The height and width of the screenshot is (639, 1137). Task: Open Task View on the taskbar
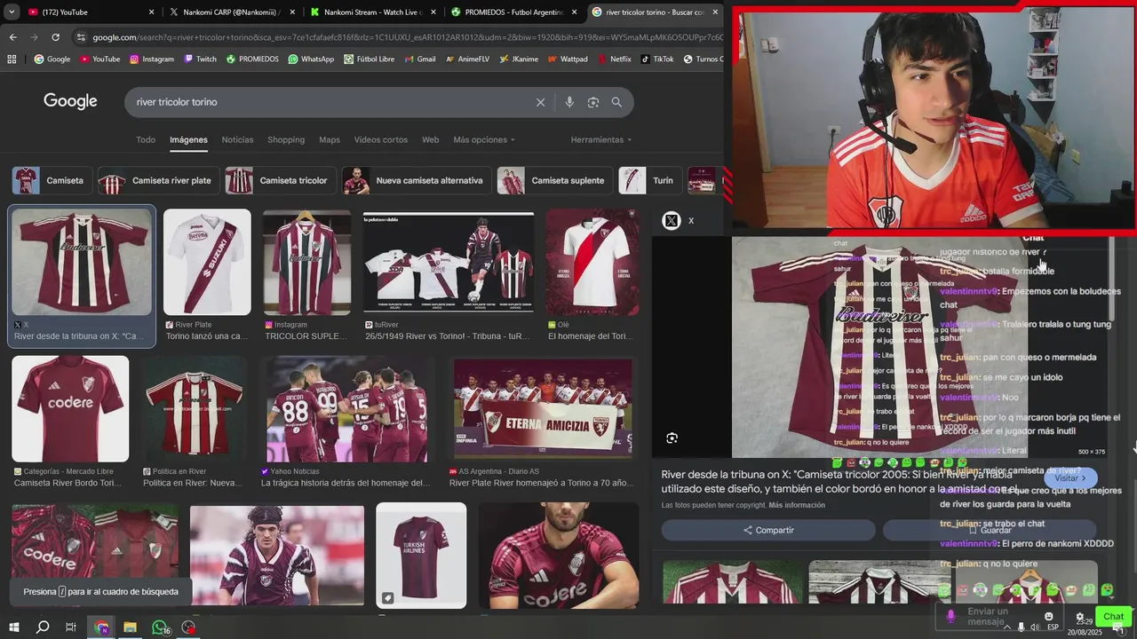(x=70, y=627)
